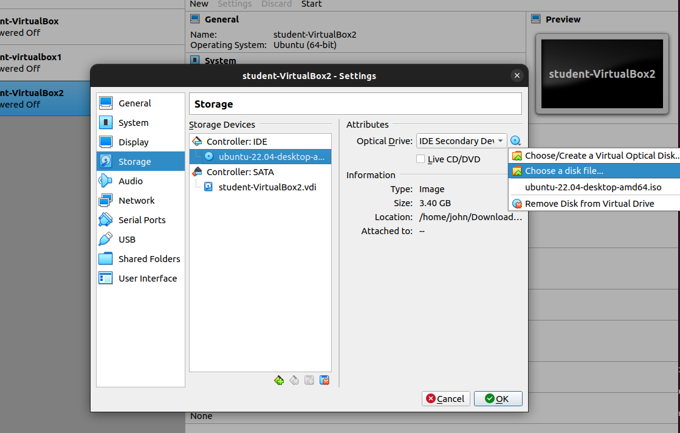Click the student-VirtualBox2 preview thumbnail
Screen dimensions: 680x433
[602, 74]
